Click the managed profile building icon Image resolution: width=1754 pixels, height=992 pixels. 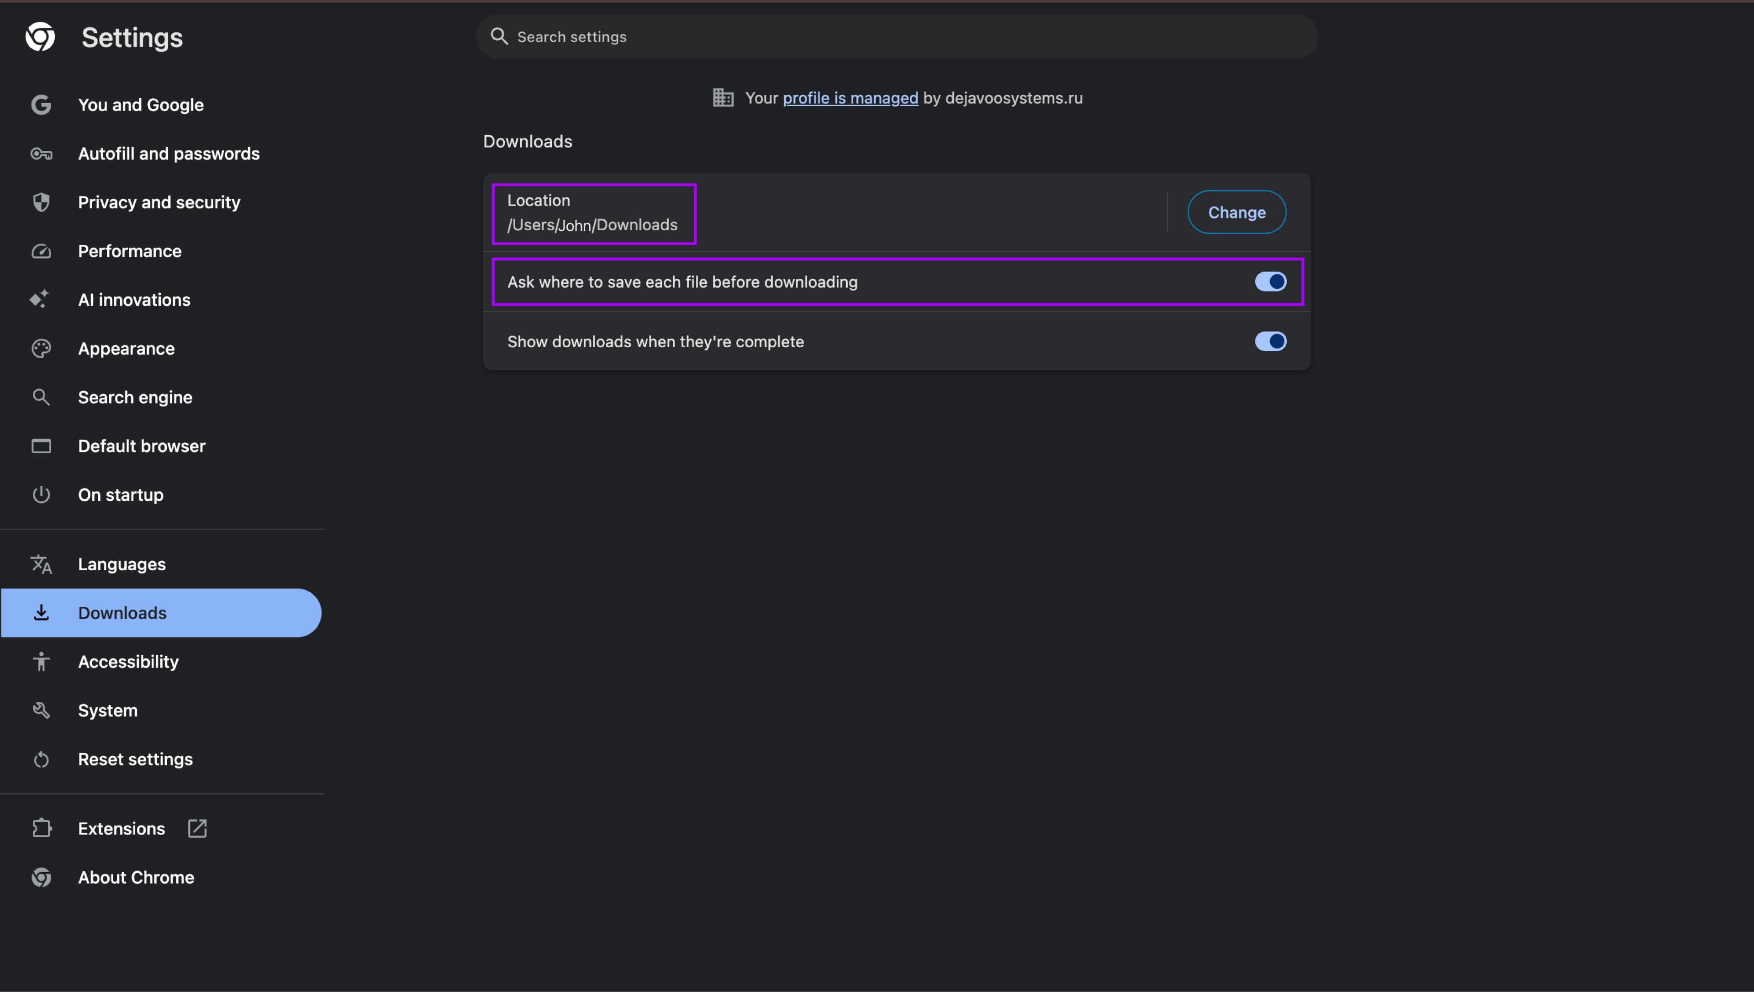coord(723,98)
